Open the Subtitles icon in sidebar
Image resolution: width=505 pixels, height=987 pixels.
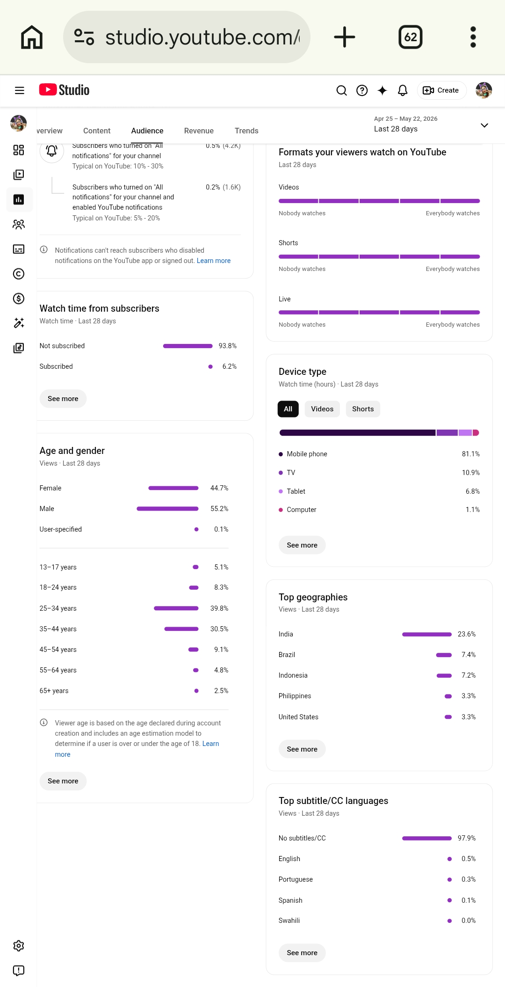click(19, 249)
